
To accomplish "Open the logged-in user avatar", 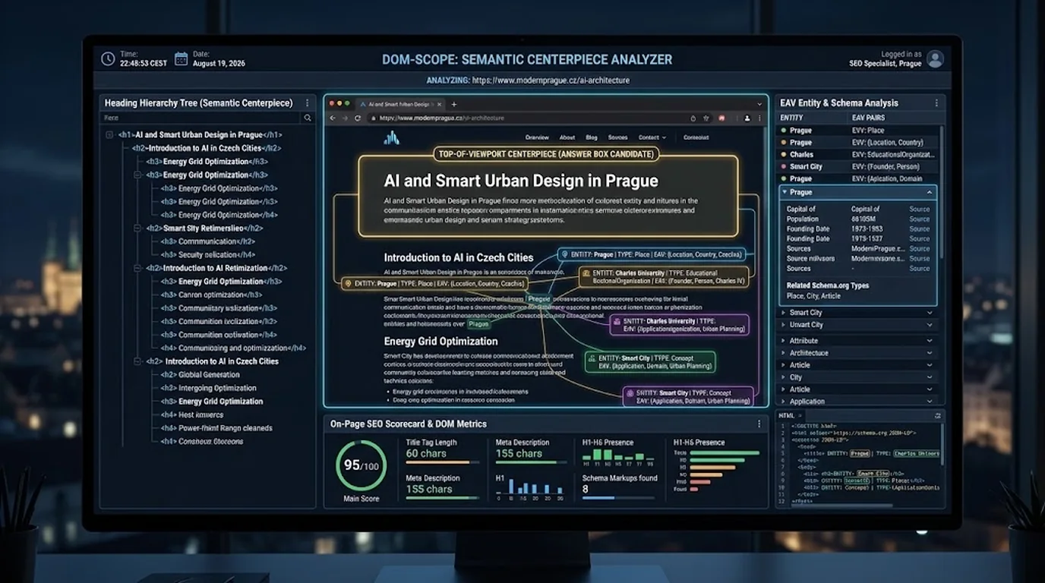I will click(936, 58).
